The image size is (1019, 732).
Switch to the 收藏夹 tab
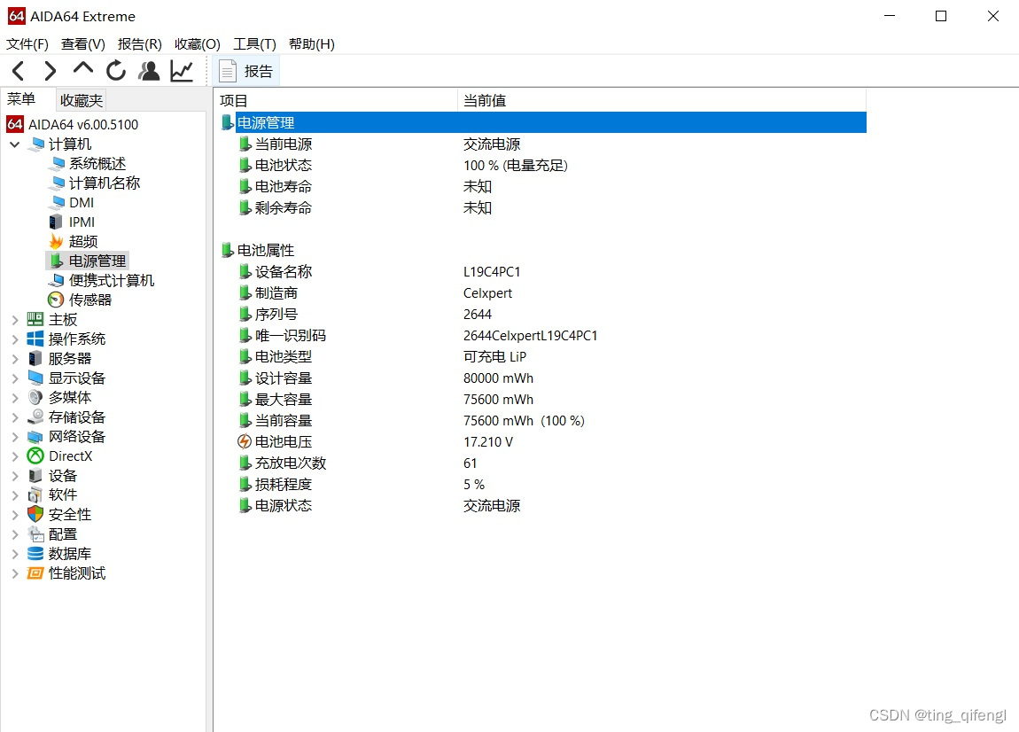[x=82, y=100]
